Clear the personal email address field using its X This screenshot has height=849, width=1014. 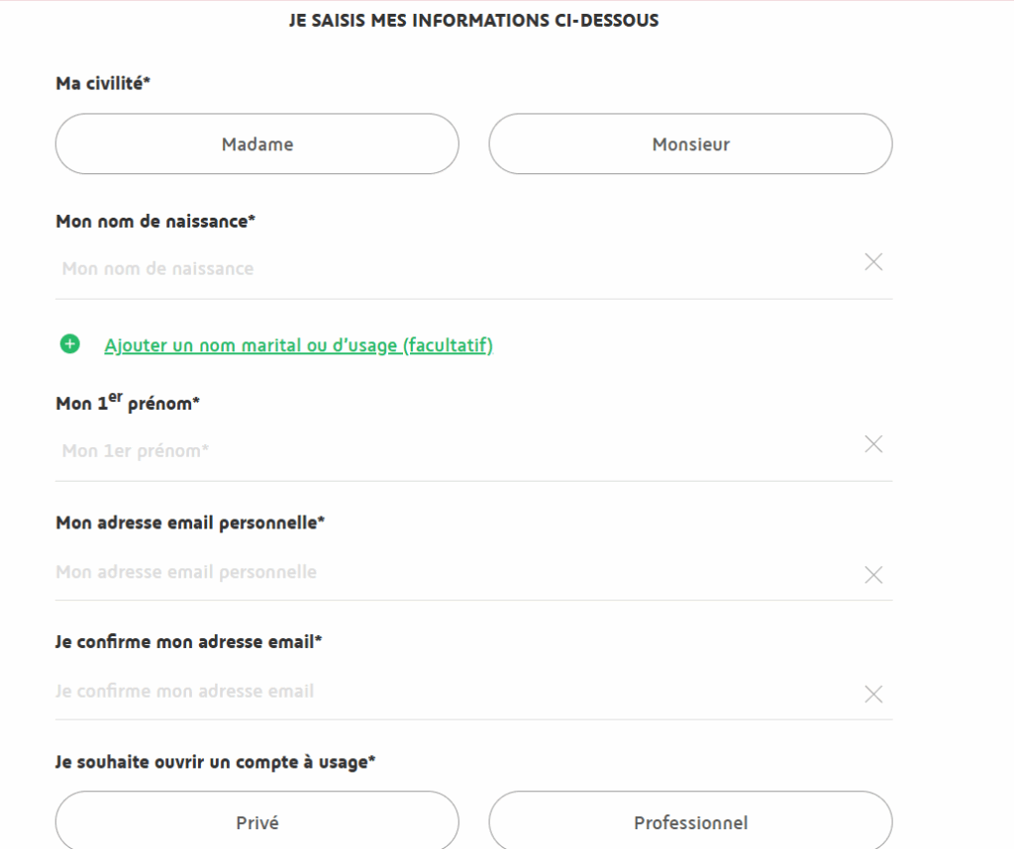[x=873, y=575]
